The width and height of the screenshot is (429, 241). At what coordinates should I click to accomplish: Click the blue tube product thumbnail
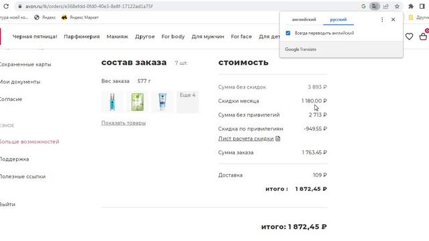[162, 102]
